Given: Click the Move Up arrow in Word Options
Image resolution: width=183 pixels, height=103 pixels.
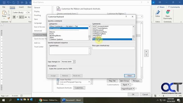Looking at the screenshot, I should pyautogui.click(x=146, y=51).
